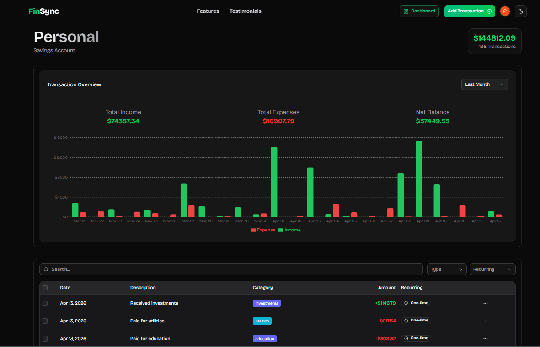540x347 pixels.
Task: Open actions menu for Received investments row
Action: [485, 303]
